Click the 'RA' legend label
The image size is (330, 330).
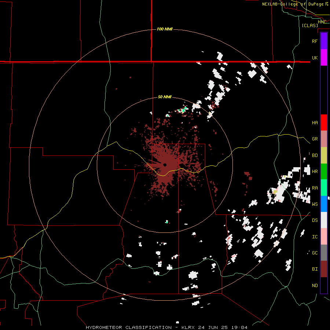click(315, 188)
